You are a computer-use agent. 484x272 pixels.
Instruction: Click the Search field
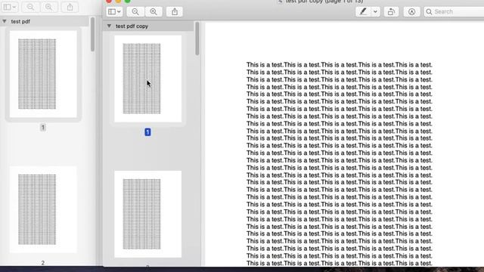click(x=454, y=12)
